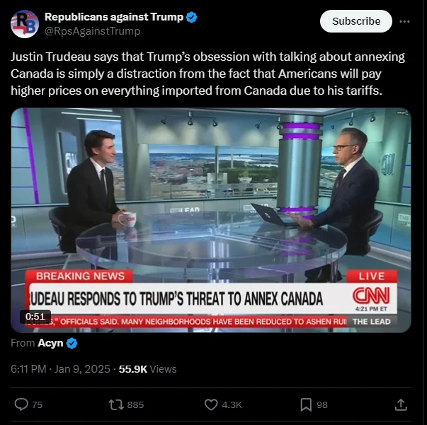Open the Acyn video source link
This screenshot has height=425, width=427.
pos(50,343)
